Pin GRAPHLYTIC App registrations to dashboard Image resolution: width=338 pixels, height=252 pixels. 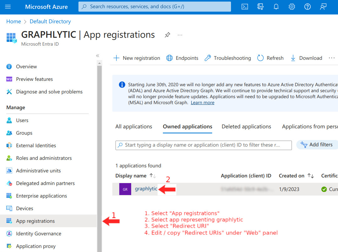point(167,35)
